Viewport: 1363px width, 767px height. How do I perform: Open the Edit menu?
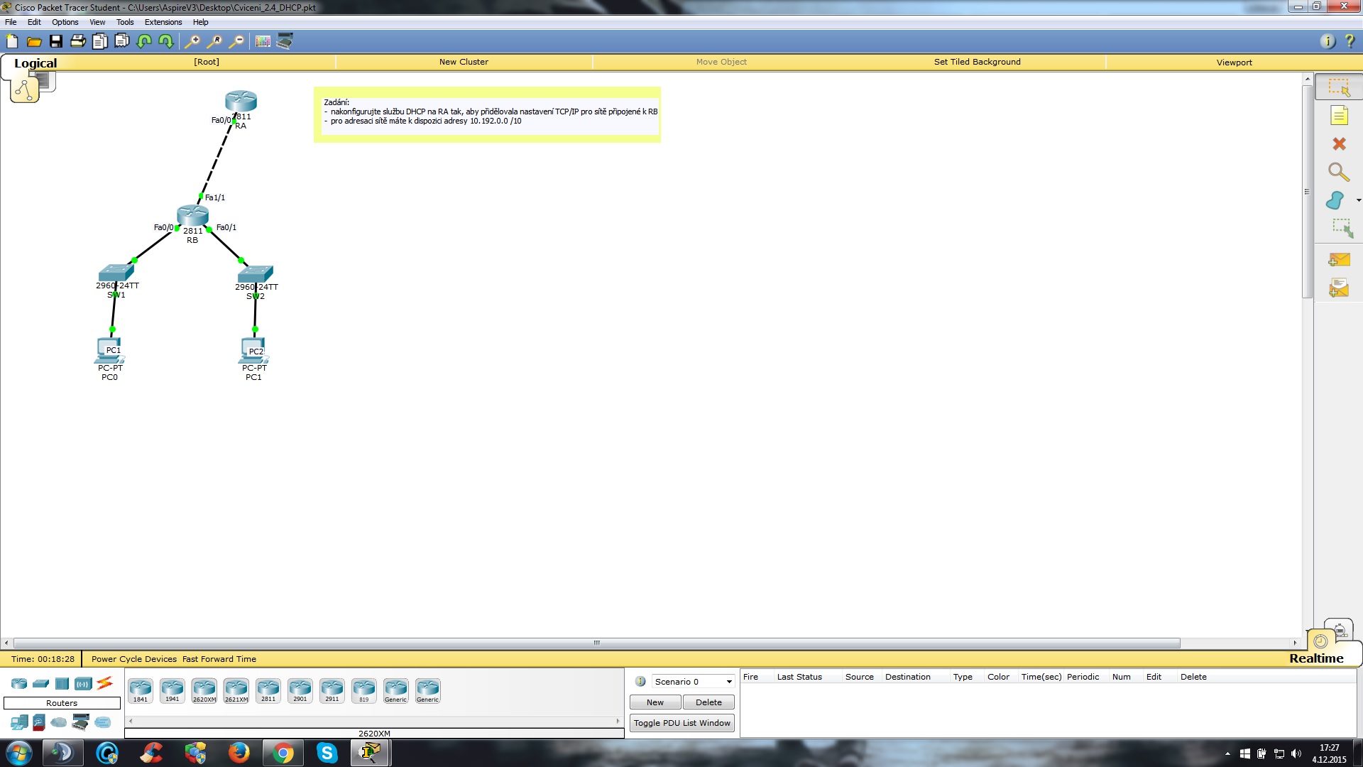(34, 22)
